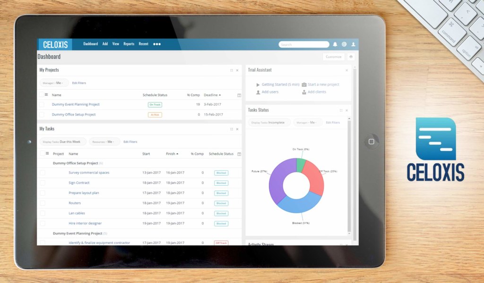484x283 pixels.
Task: Open Display Tasks 'Due this Week' dropdown
Action: click(x=62, y=141)
